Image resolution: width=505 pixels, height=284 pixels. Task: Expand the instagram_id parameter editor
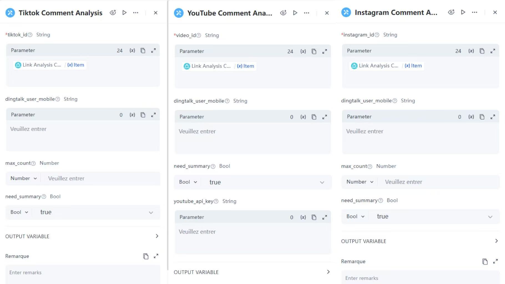pos(493,51)
